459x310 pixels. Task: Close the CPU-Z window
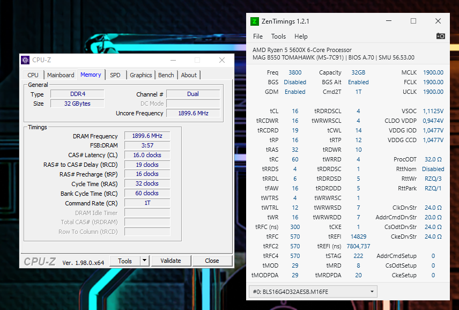(x=222, y=60)
